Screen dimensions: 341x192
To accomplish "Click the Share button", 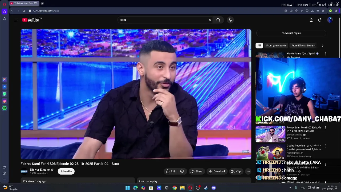I will [x=196, y=171].
